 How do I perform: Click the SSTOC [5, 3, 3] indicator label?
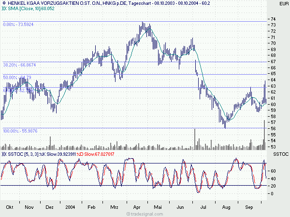tap(21, 154)
